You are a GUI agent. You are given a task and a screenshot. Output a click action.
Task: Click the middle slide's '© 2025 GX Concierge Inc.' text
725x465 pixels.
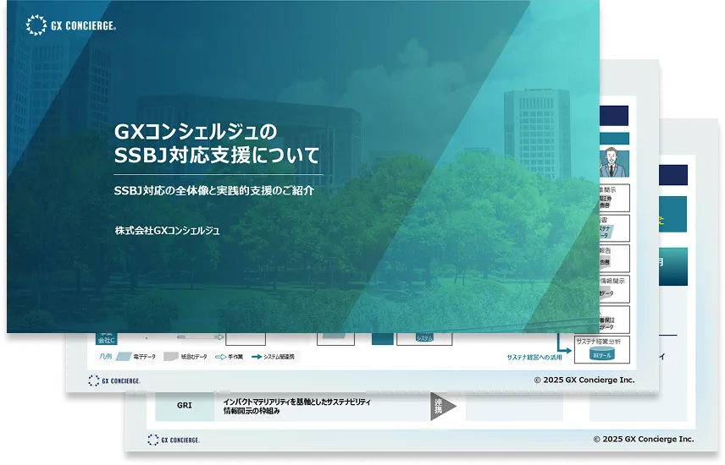pyautogui.click(x=584, y=380)
